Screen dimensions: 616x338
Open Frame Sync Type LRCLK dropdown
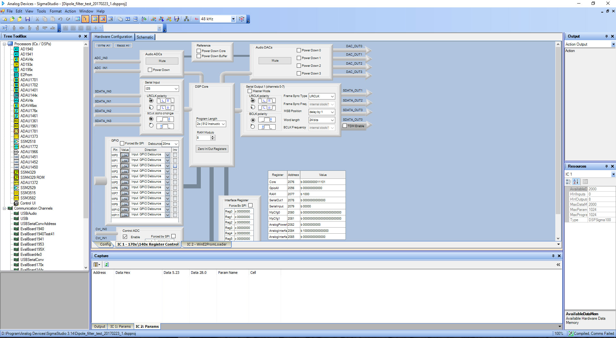(x=332, y=96)
